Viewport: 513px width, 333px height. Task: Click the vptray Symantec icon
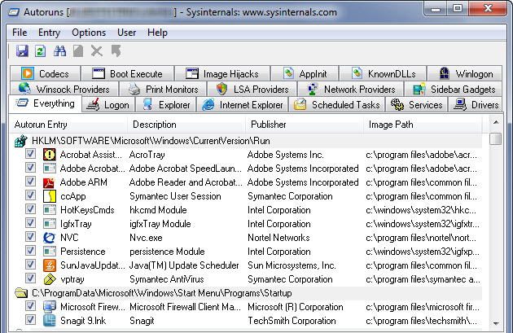[50, 279]
